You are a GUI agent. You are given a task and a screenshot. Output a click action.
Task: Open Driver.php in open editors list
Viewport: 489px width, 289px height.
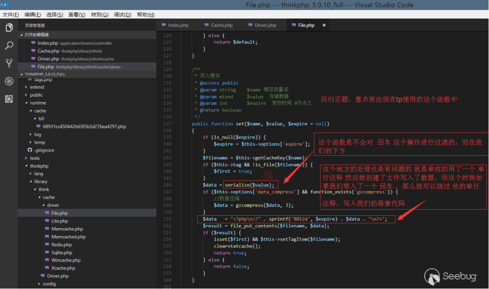click(87, 59)
